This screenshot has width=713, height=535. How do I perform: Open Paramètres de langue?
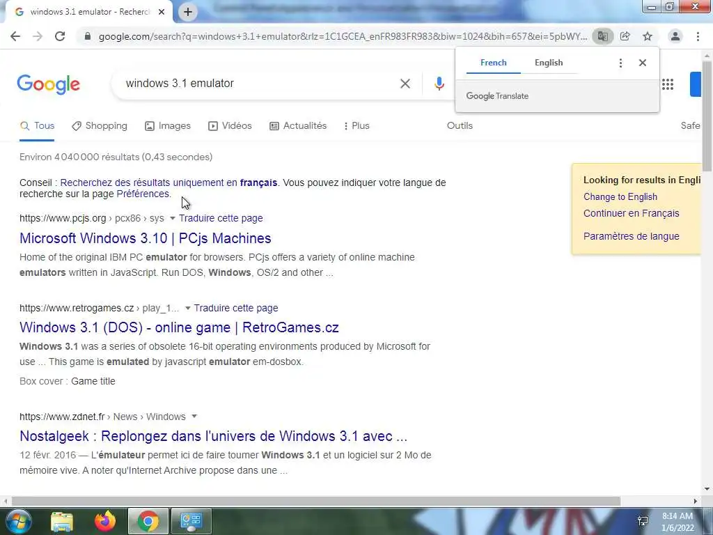coord(631,236)
